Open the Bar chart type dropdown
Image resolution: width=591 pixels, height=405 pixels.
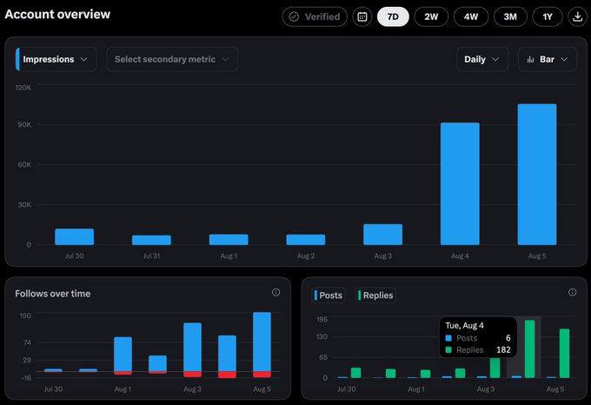coord(548,59)
